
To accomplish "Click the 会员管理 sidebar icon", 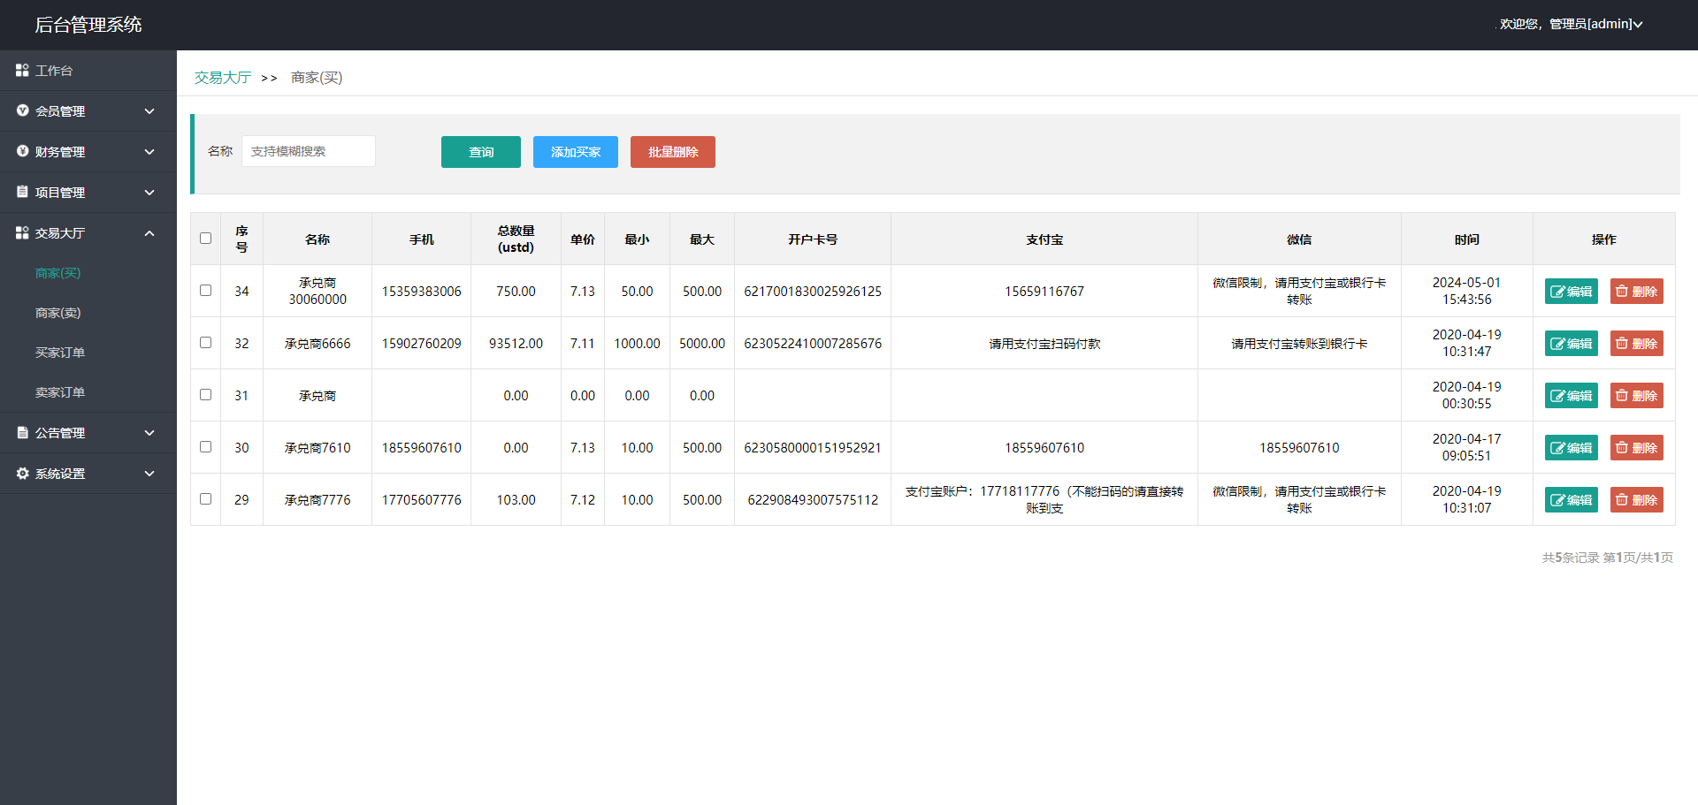I will (22, 110).
